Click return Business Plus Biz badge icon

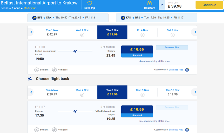pos(187,130)
